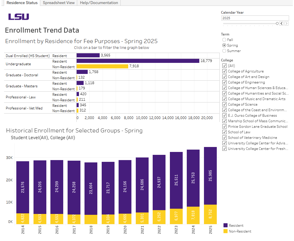
Task: Select the Fall term radio button
Action: pyautogui.click(x=224, y=40)
